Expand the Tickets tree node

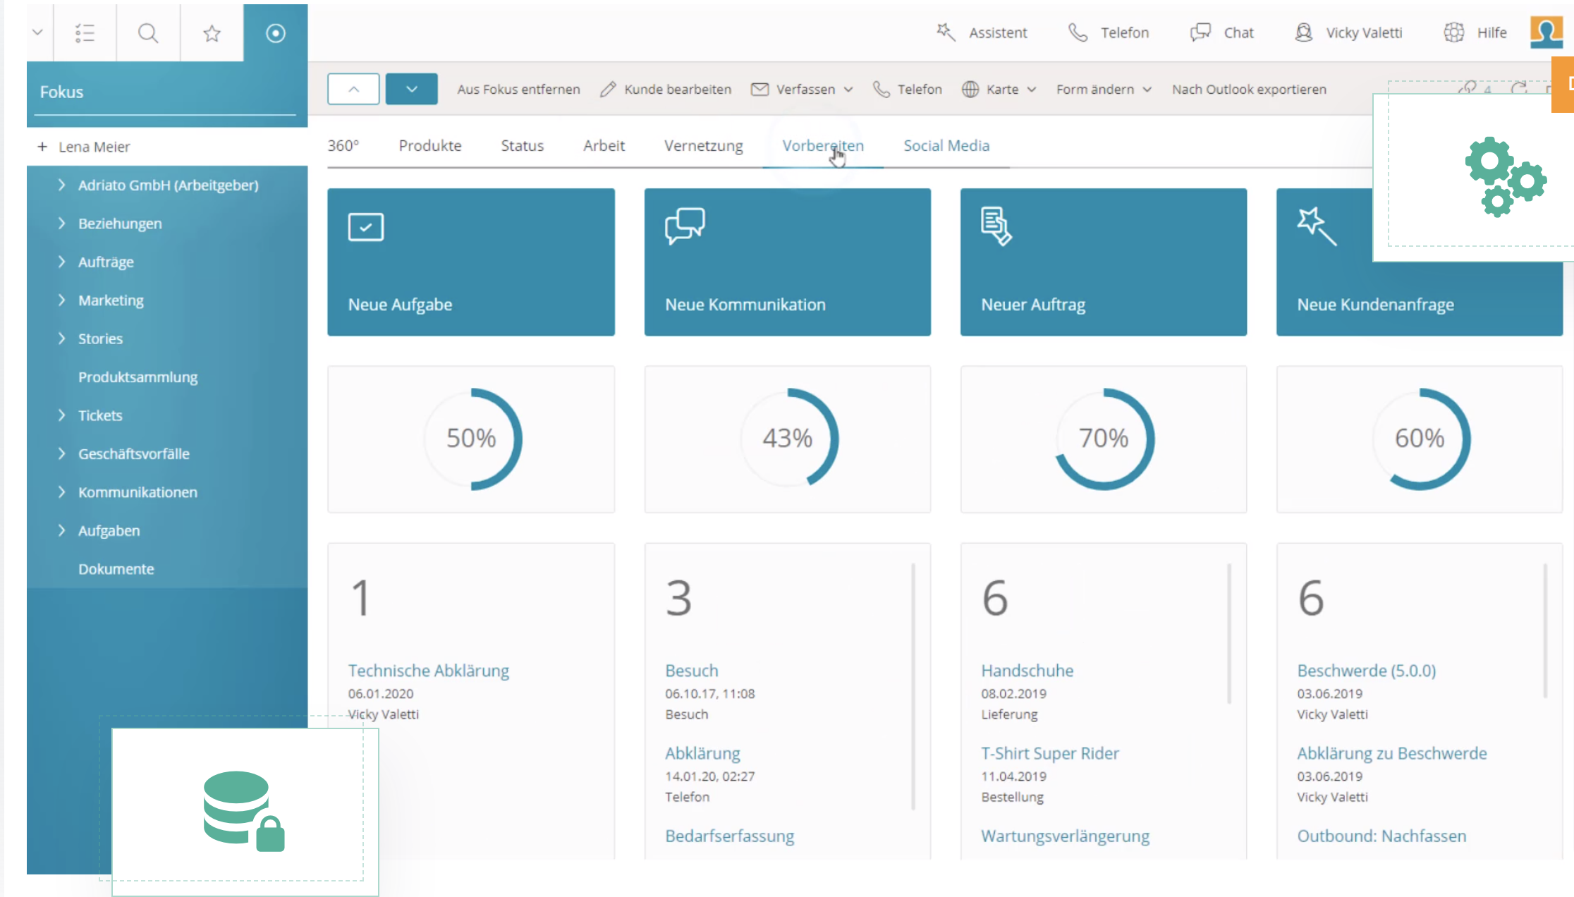point(62,415)
